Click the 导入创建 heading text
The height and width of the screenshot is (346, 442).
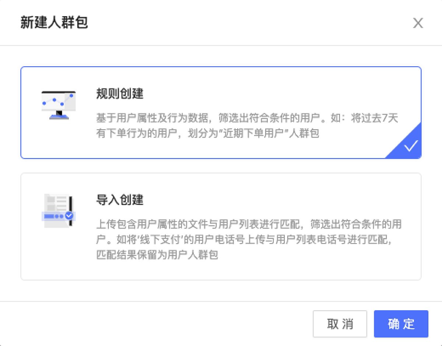coord(120,200)
